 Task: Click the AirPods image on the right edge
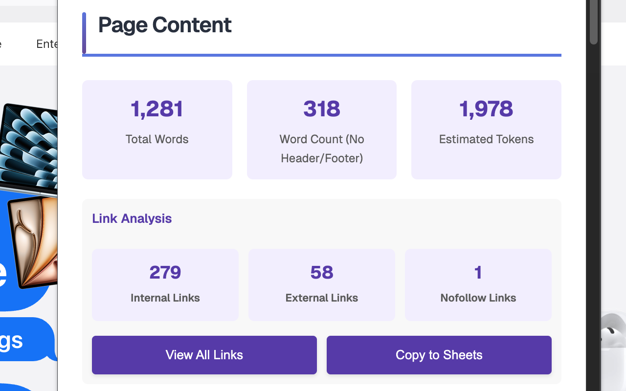pyautogui.click(x=613, y=337)
